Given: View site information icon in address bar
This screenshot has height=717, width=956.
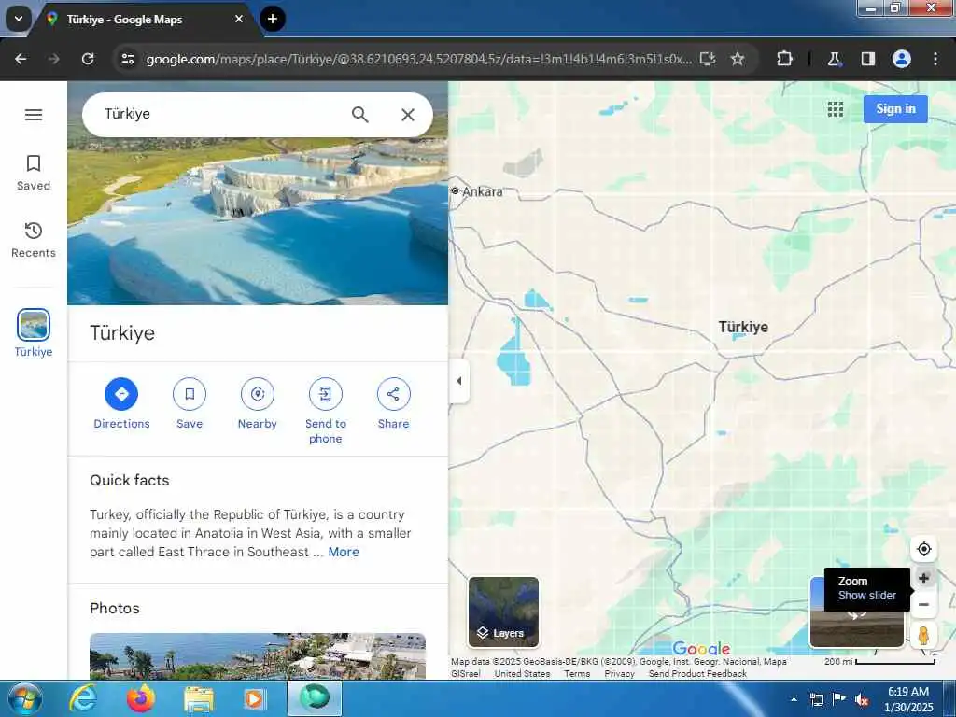Looking at the screenshot, I should pyautogui.click(x=127, y=59).
